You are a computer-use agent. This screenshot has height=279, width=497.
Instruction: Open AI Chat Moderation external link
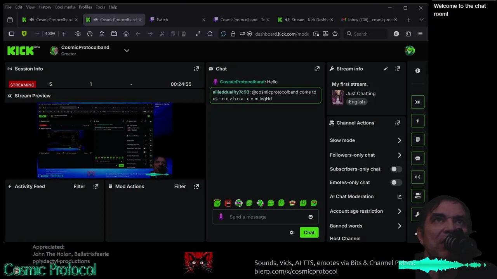(x=399, y=196)
